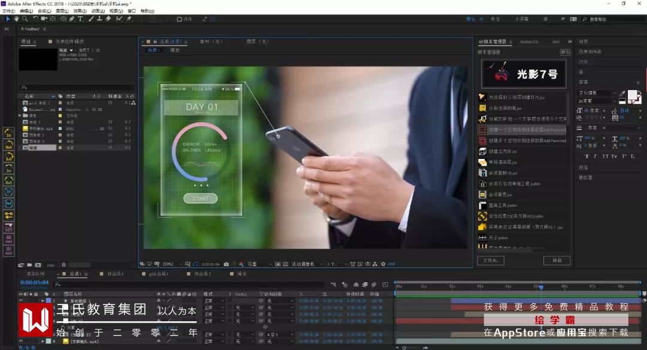Click layer 1 label color swatch
The height and width of the screenshot is (350, 647).
(x=49, y=301)
